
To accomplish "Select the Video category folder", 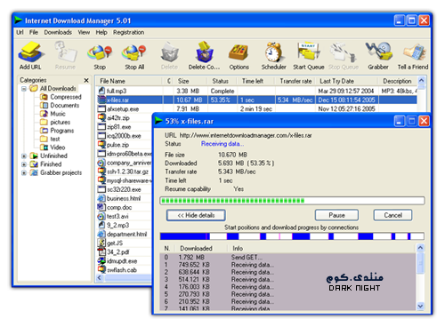I will pos(53,148).
